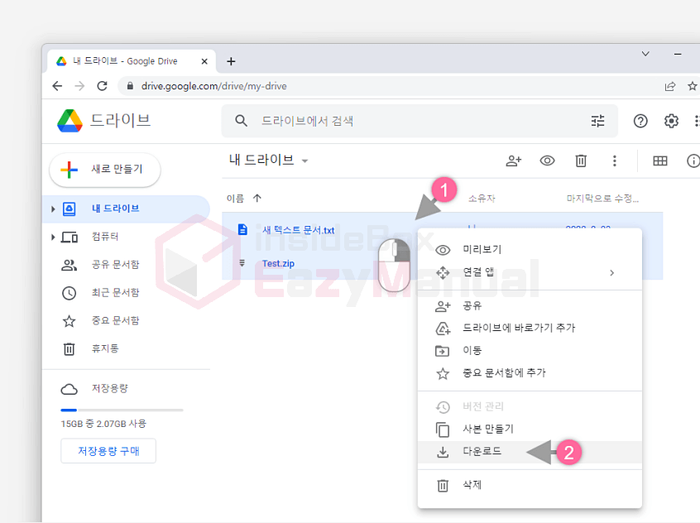Viewport: 700px width, 523px height.
Task: Click the 마지막으로 수정 column header
Action: point(602,199)
